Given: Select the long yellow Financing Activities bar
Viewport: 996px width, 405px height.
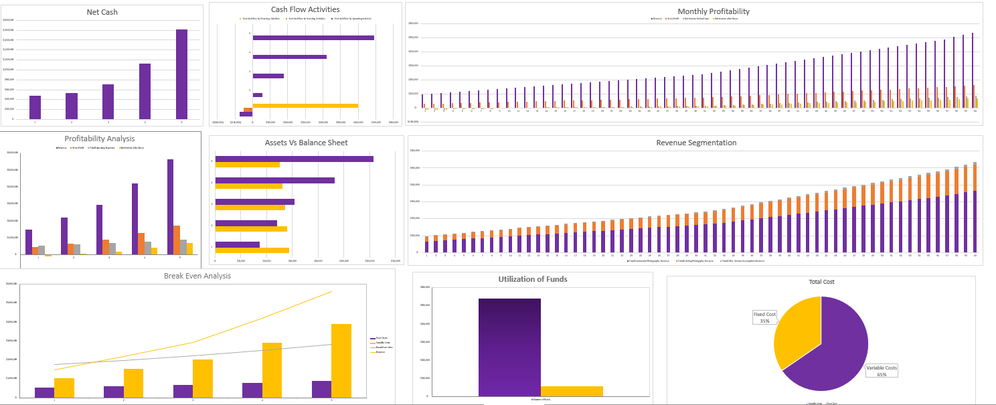Looking at the screenshot, I should point(305,105).
